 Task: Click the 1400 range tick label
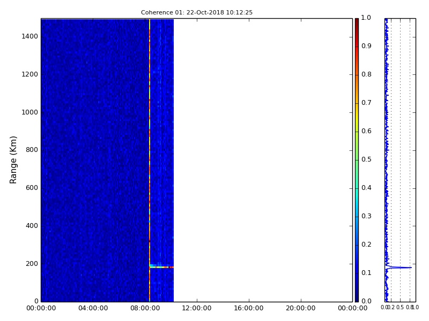(x=30, y=36)
